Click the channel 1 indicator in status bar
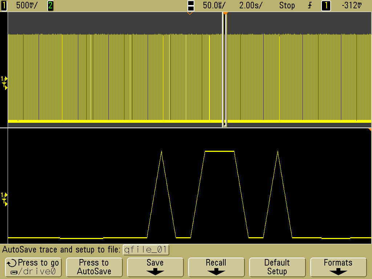Image resolution: width=372 pixels, height=279 pixels. click(x=4, y=5)
